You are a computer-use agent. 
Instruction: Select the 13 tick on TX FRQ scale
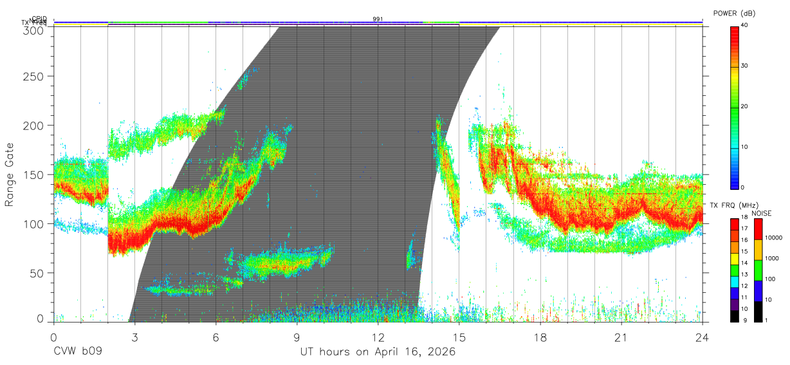pyautogui.click(x=744, y=274)
